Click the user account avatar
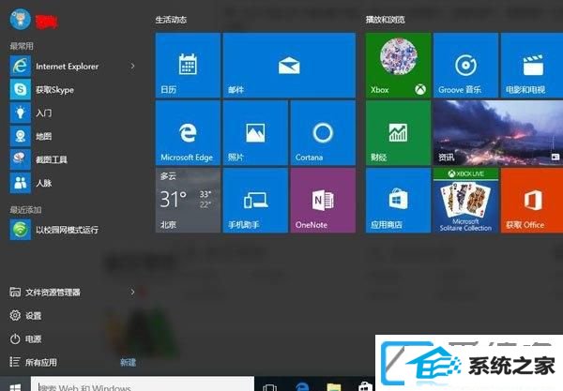This screenshot has width=563, height=391. pos(20,20)
